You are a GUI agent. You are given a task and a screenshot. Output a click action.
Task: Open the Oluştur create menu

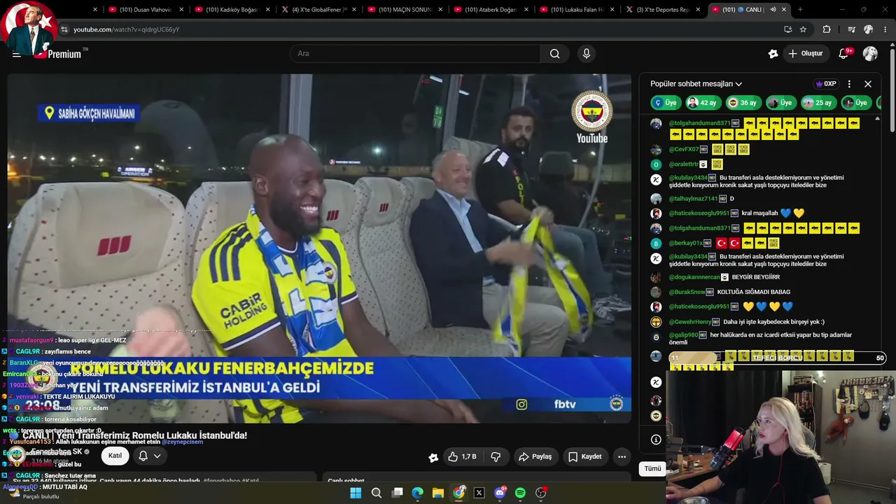pos(805,54)
